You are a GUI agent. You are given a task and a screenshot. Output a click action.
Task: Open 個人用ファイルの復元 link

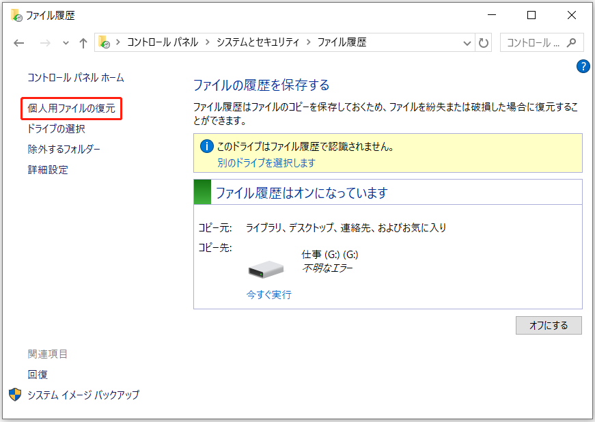pyautogui.click(x=71, y=109)
